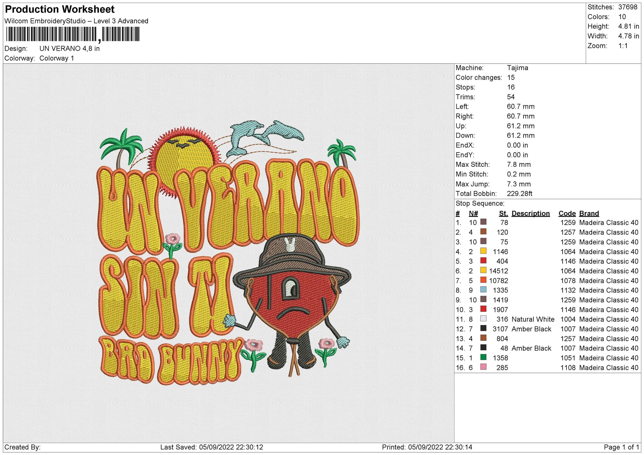Click the Code column header
The image size is (644, 455).
[x=567, y=213]
